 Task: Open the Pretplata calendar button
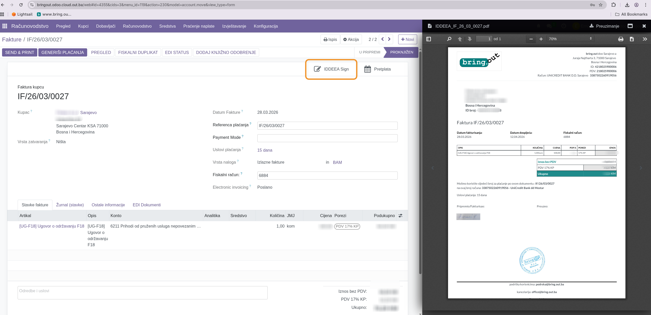[x=377, y=69]
